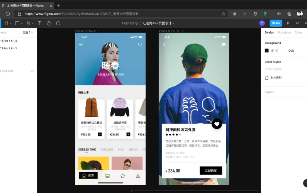Screen dimensions: 307x193
Task: Click the 暖春 banner title text
Action: point(110,66)
